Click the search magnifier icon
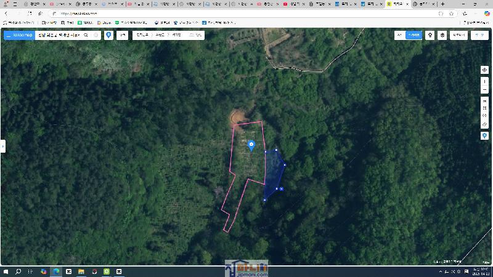Screen dimensions: 493x277 pyautogui.click(x=86, y=35)
